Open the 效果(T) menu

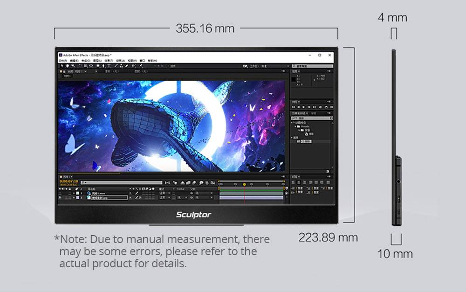coord(109,61)
